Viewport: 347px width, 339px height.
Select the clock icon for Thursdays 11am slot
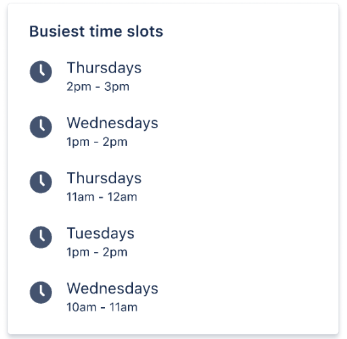(x=41, y=182)
